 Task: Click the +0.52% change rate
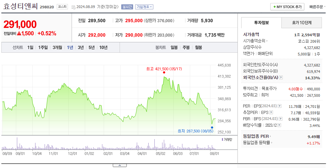[x=47, y=33]
